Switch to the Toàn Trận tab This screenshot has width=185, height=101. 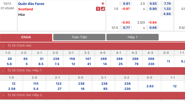coord(79,37)
